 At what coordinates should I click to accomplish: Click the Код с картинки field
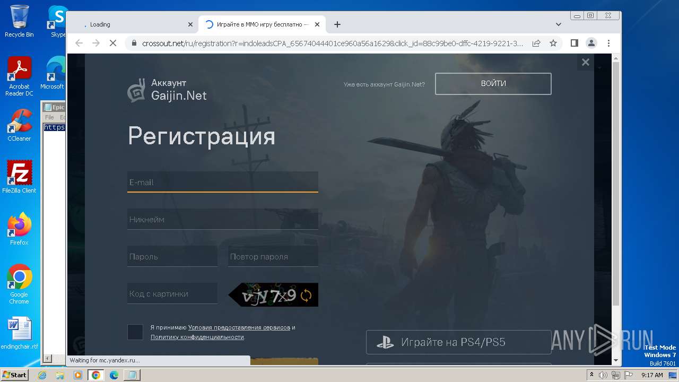pyautogui.click(x=172, y=293)
